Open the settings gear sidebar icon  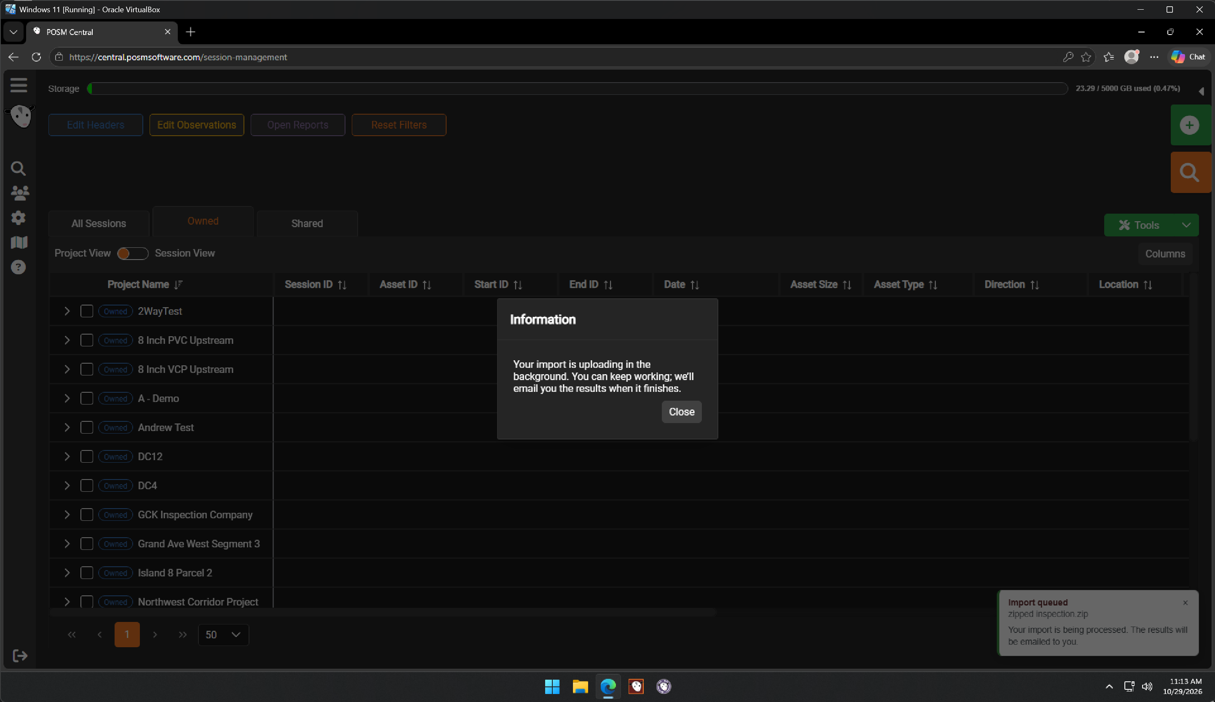coord(18,217)
